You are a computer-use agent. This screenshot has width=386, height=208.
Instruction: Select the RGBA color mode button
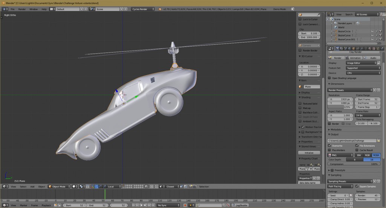tap(376, 155)
